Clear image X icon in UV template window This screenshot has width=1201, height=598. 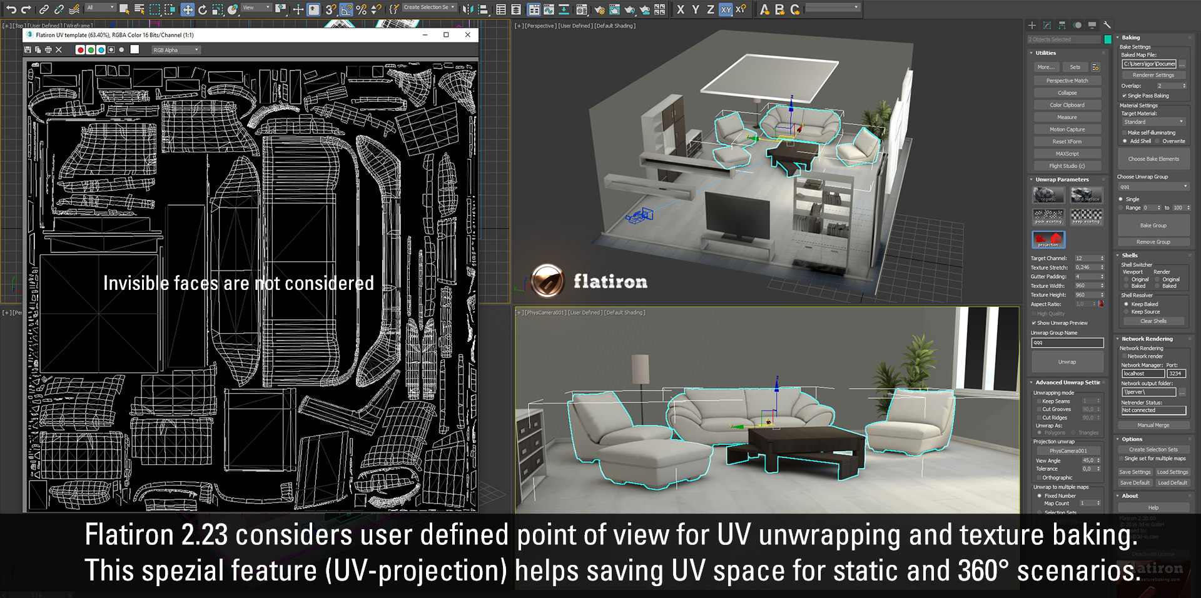tap(59, 50)
